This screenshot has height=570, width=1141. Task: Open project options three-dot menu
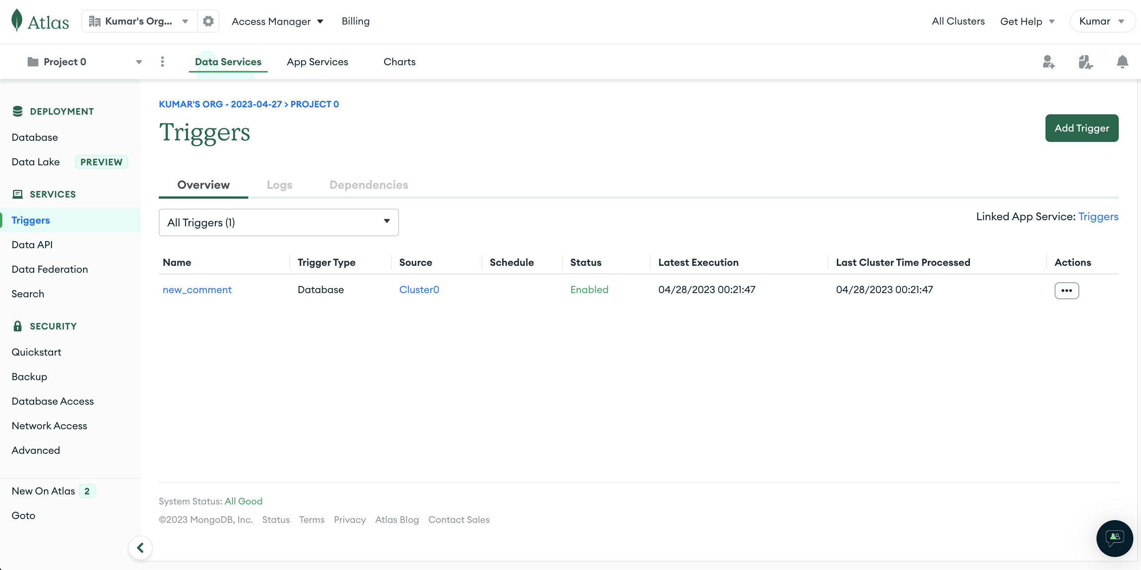click(x=163, y=61)
